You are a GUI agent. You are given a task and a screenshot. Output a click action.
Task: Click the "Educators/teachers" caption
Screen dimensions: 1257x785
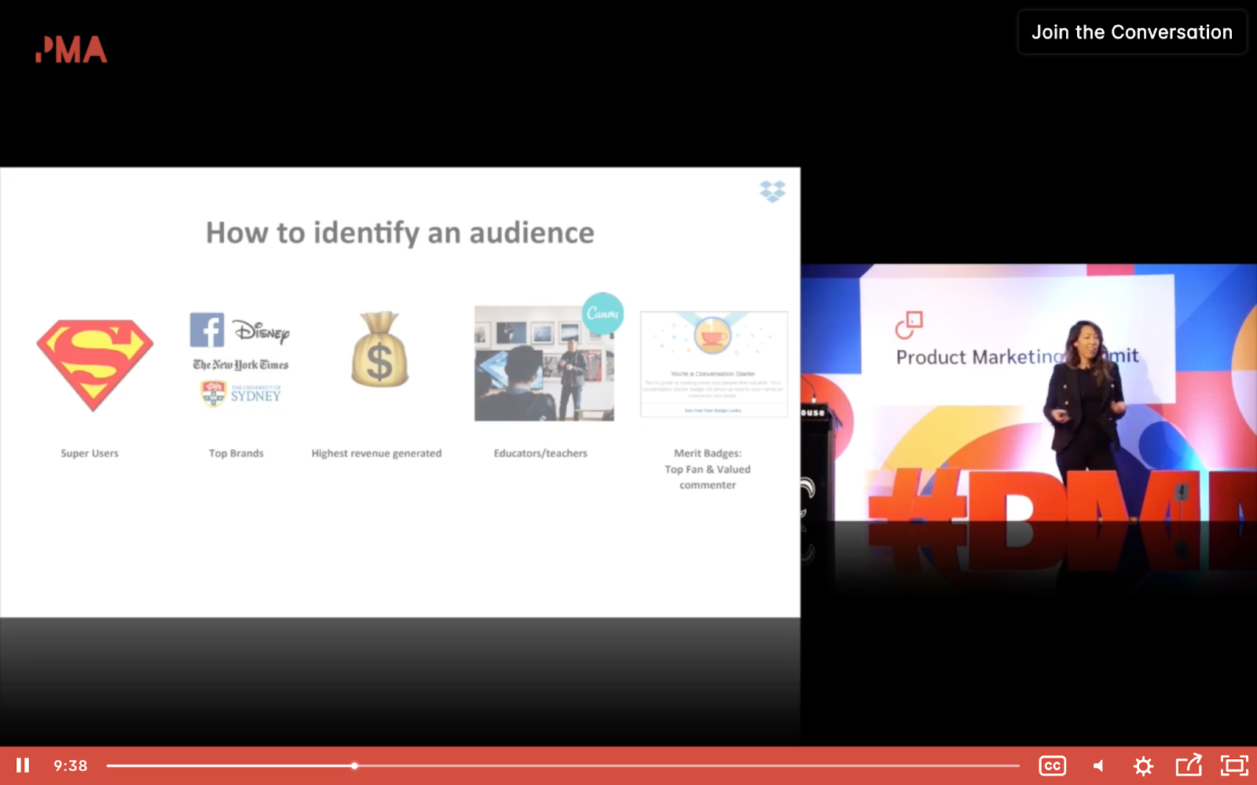click(541, 454)
